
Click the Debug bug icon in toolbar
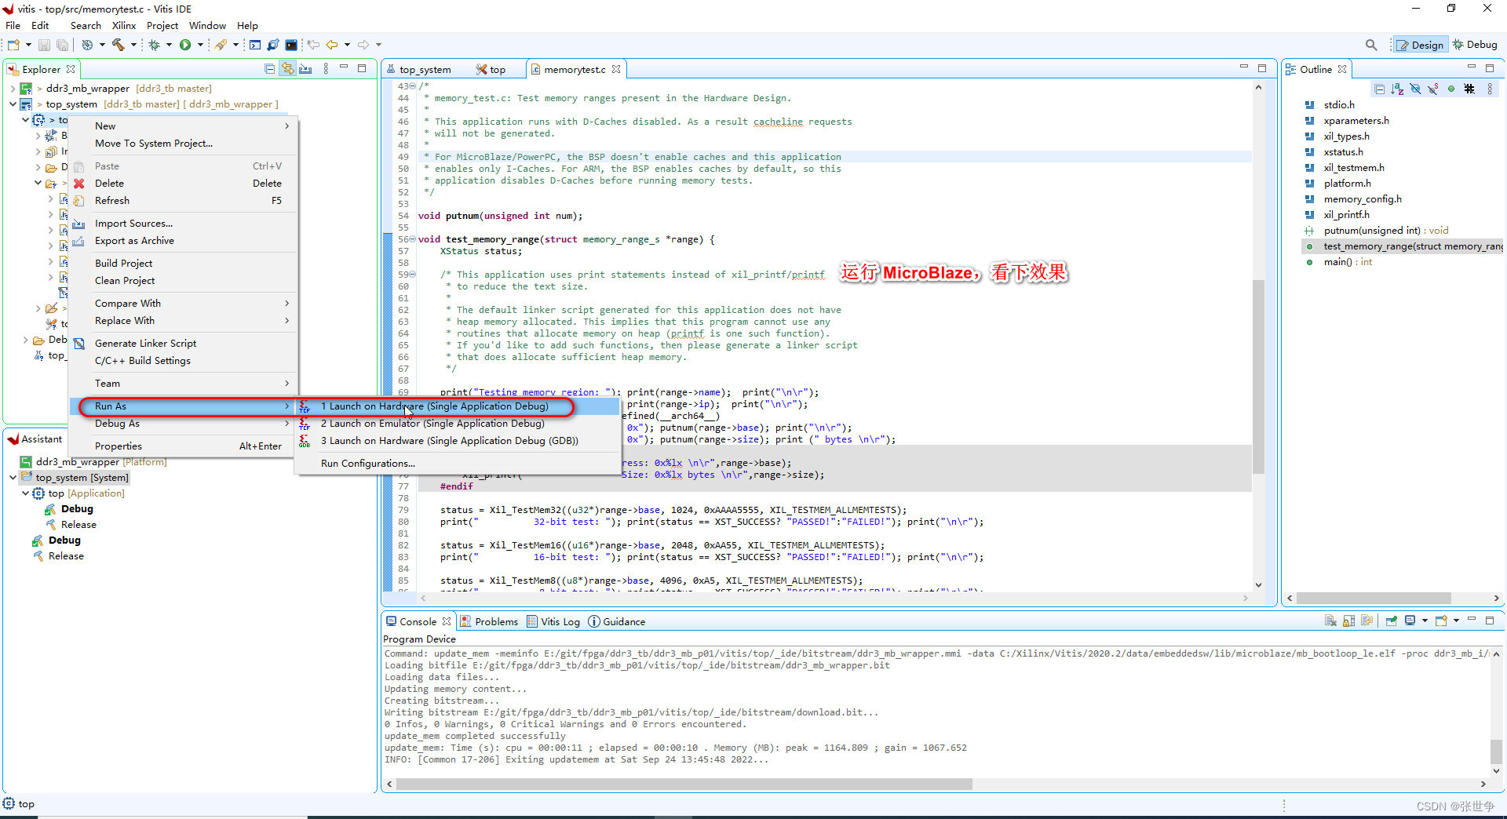tap(155, 45)
